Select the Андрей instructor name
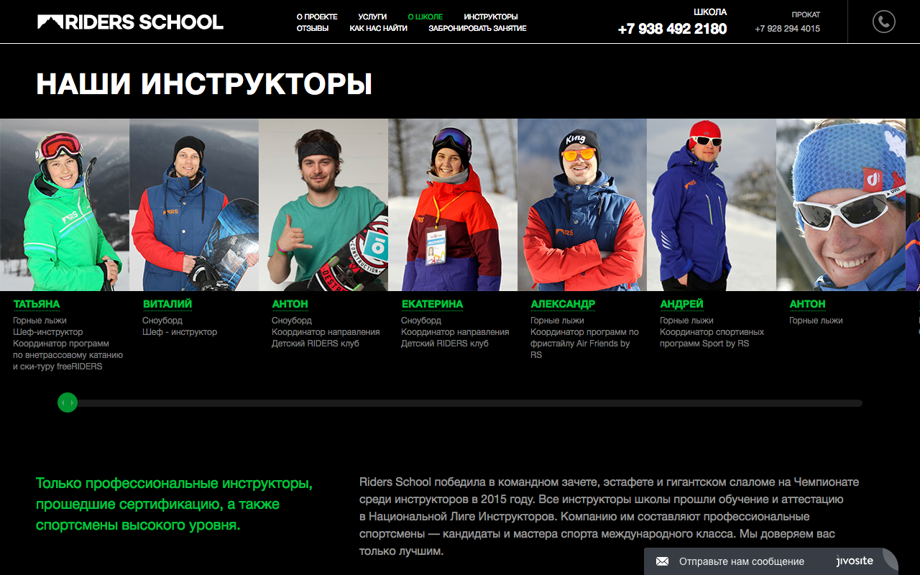This screenshot has height=575, width=920. pyautogui.click(x=681, y=304)
